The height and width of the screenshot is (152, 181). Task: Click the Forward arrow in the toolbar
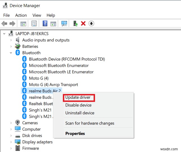coord(12,23)
